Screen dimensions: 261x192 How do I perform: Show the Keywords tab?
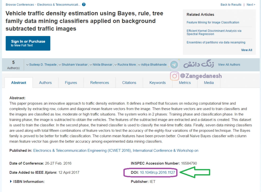click(158, 83)
